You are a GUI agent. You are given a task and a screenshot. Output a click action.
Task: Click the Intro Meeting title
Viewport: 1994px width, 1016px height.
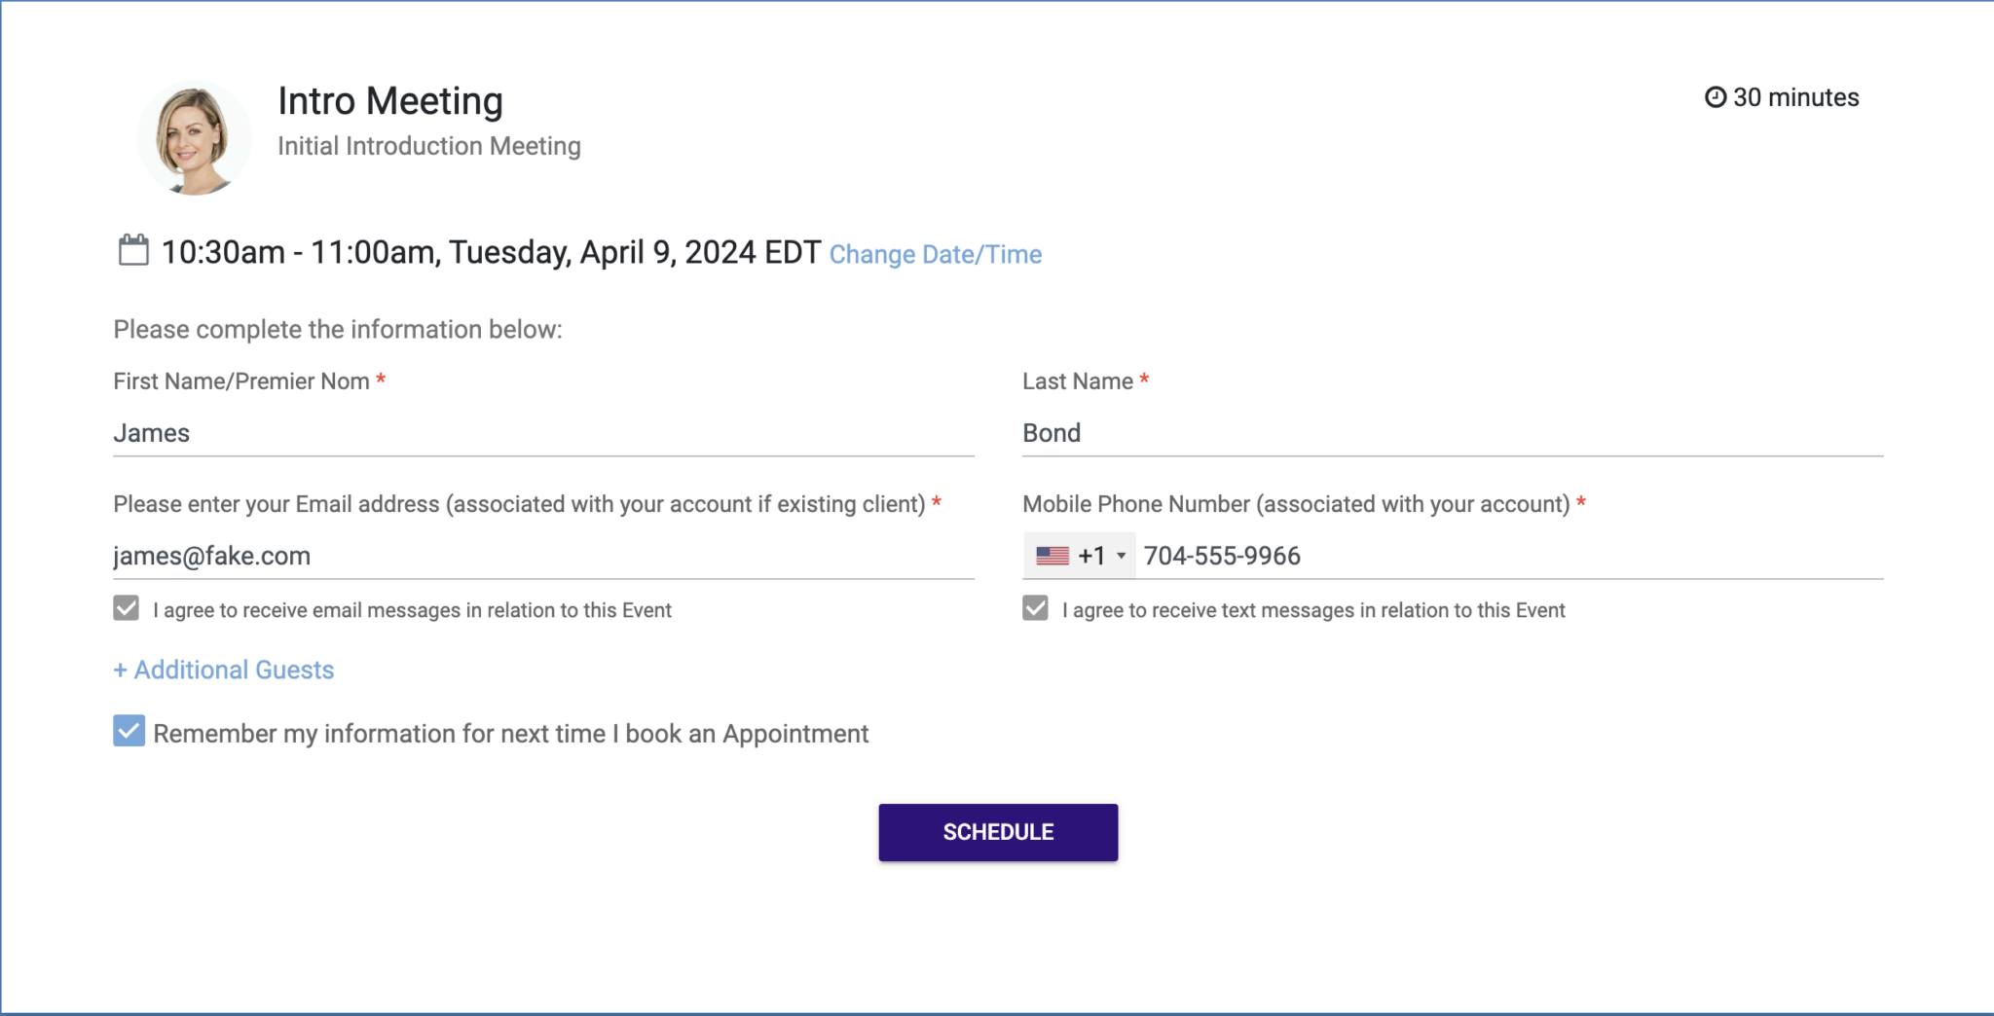tap(389, 100)
